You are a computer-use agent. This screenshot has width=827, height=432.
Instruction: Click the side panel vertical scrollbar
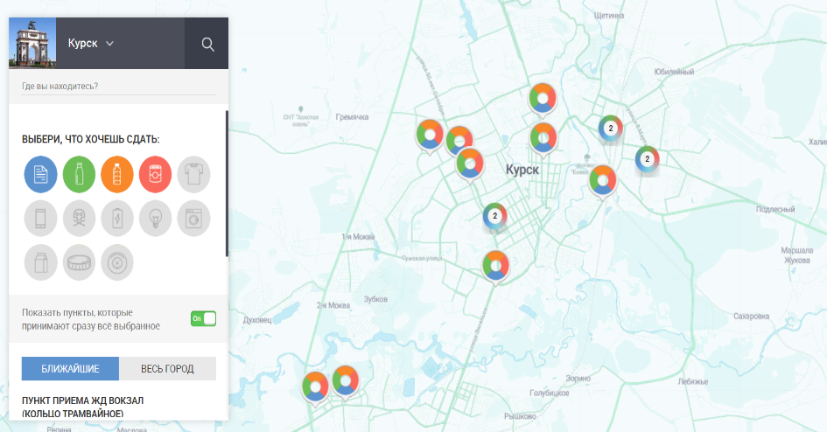227,184
